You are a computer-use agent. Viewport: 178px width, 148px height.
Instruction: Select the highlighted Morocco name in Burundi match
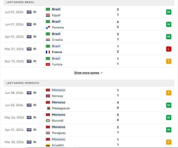(x=58, y=115)
